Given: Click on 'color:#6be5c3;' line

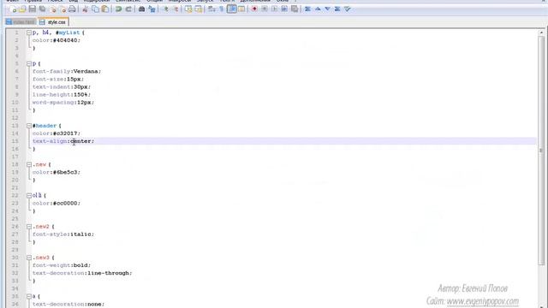Looking at the screenshot, I should [57, 172].
